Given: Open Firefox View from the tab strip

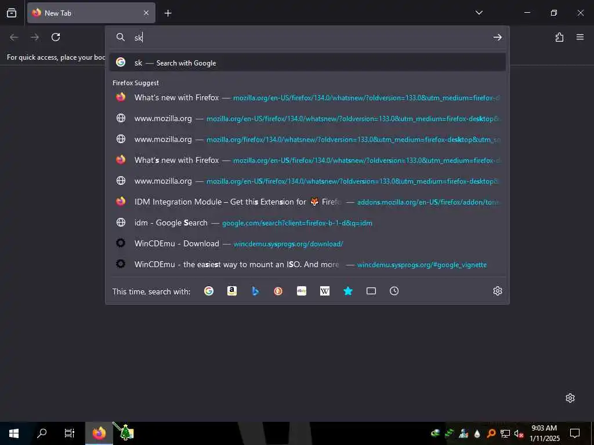Looking at the screenshot, I should (x=12, y=13).
